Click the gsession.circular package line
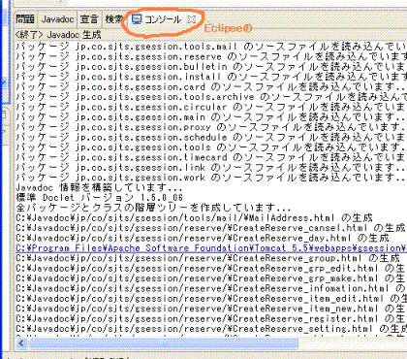The height and width of the screenshot is (359, 407). point(210,107)
